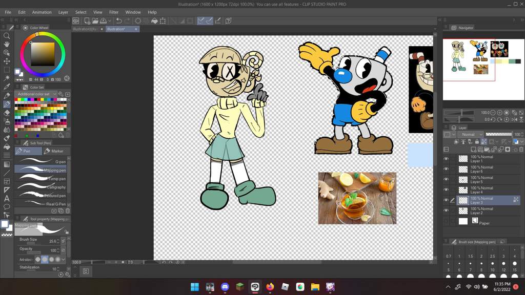
Task: Open Discord from the taskbar
Action: 225,287
